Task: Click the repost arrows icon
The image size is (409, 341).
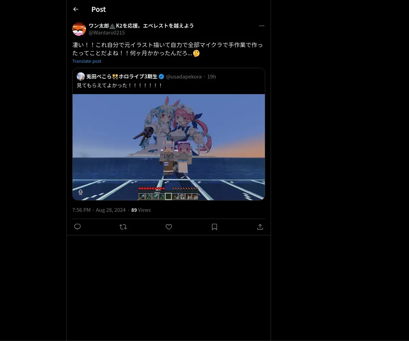Action: click(123, 227)
